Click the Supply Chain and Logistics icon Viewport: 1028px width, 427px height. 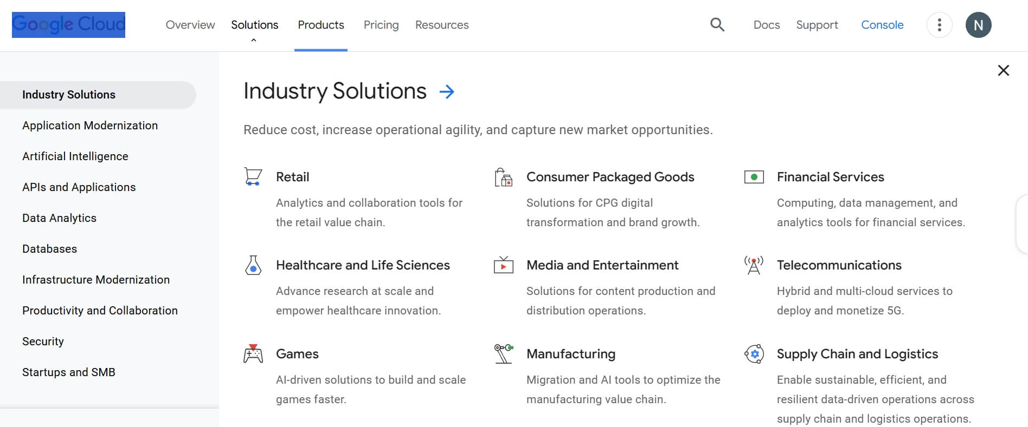click(754, 354)
